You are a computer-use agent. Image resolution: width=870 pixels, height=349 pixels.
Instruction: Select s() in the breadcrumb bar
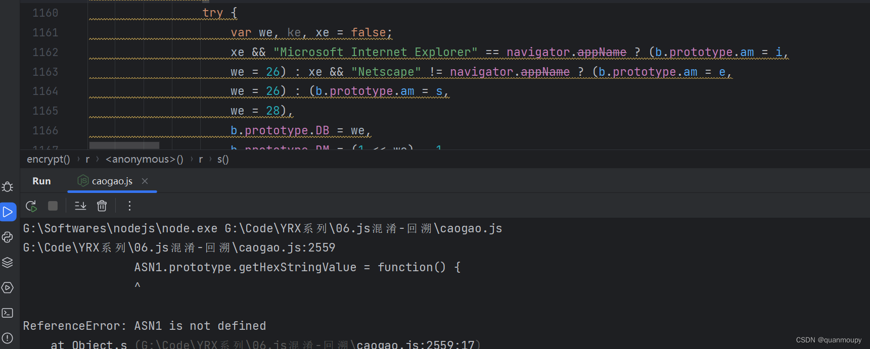point(223,159)
